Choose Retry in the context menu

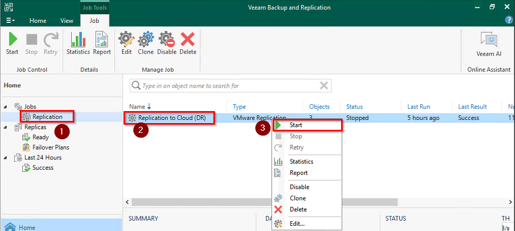pos(307,147)
